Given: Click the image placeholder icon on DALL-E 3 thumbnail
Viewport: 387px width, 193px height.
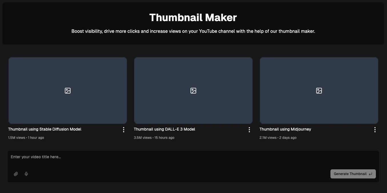Looking at the screenshot, I should click(x=193, y=90).
